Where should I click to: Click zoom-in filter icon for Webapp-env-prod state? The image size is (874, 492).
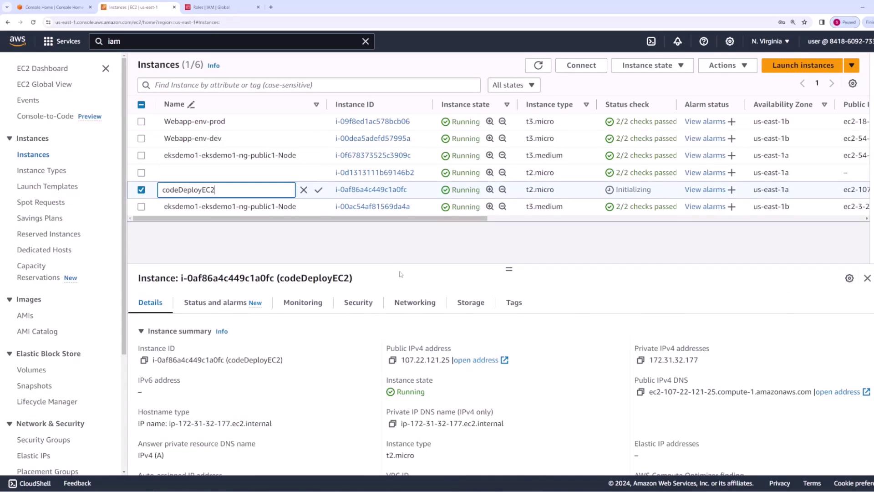pos(490,122)
